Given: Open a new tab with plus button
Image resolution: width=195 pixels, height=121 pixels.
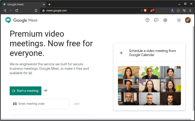Looking at the screenshot, I should point(49,4).
